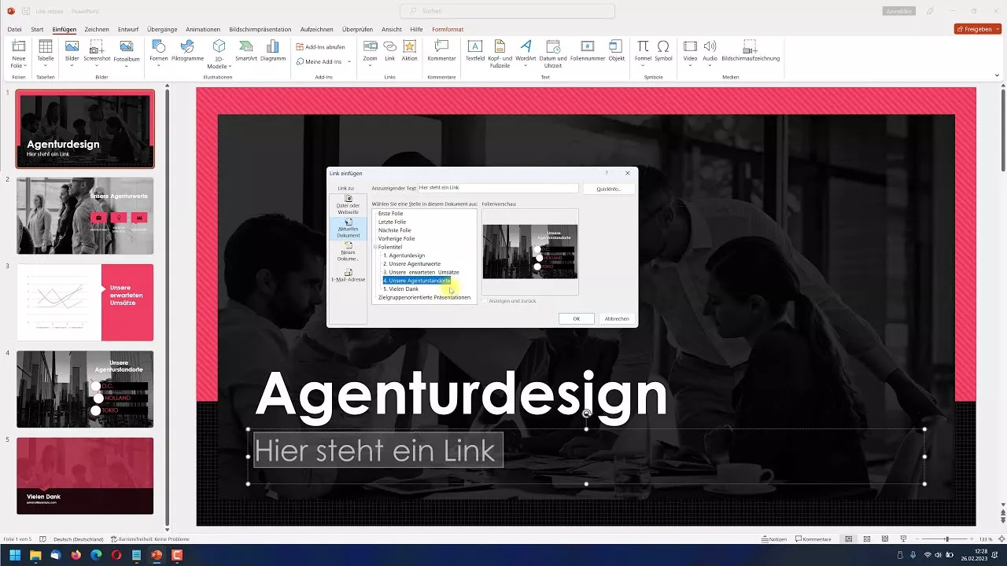Click the 3D-Modelle cube icon
The width and height of the screenshot is (1007, 566).
(x=219, y=46)
